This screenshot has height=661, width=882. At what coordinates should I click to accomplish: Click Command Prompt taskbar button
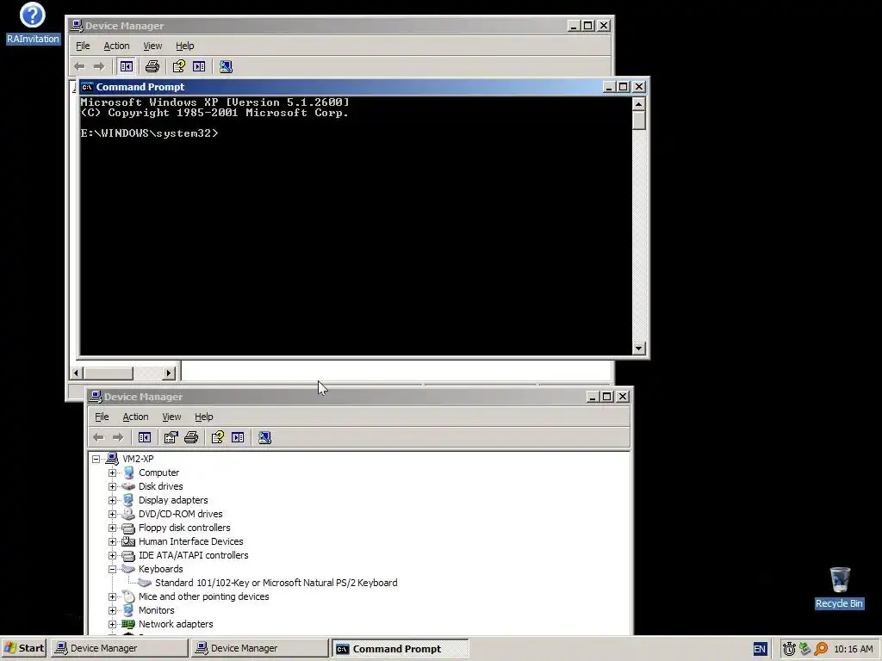click(x=400, y=649)
